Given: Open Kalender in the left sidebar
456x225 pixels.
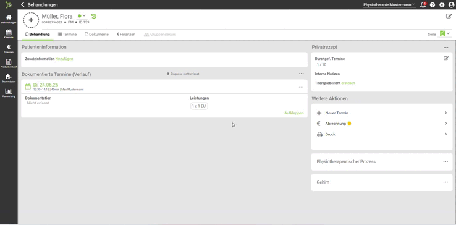Looking at the screenshot, I should point(9,34).
